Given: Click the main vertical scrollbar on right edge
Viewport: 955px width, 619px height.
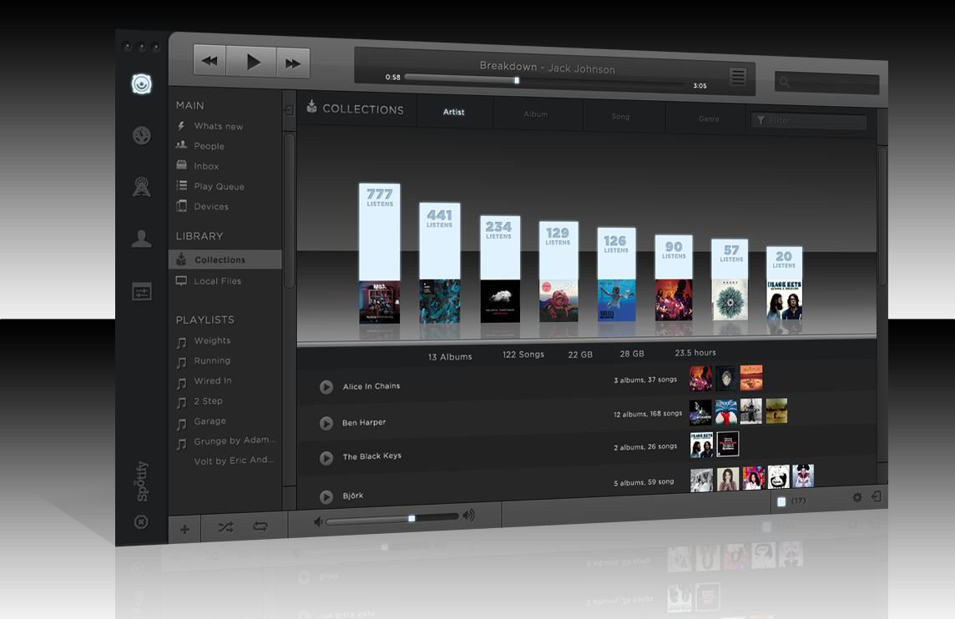Looking at the screenshot, I should 882,216.
